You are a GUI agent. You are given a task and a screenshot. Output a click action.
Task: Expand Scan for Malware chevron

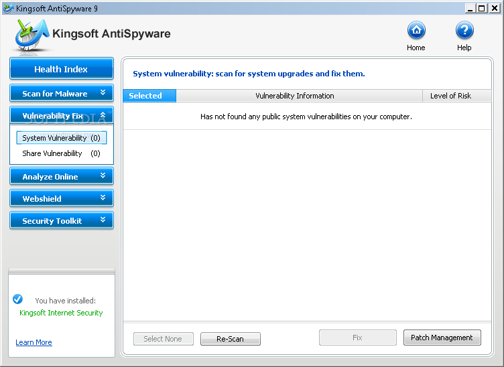pos(103,93)
